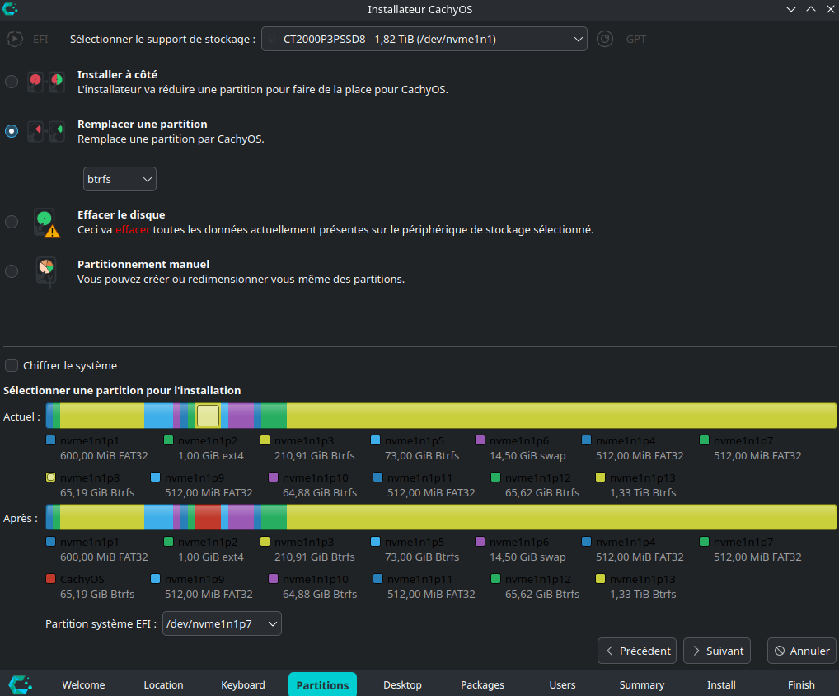Switch to the Desktop step tab
Screen dimensions: 839x696
402,684
